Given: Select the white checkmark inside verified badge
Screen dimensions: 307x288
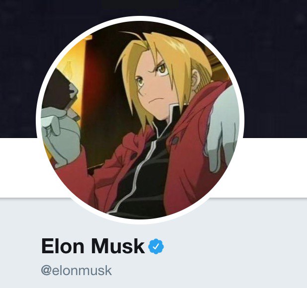Looking at the screenshot, I should point(156,246).
